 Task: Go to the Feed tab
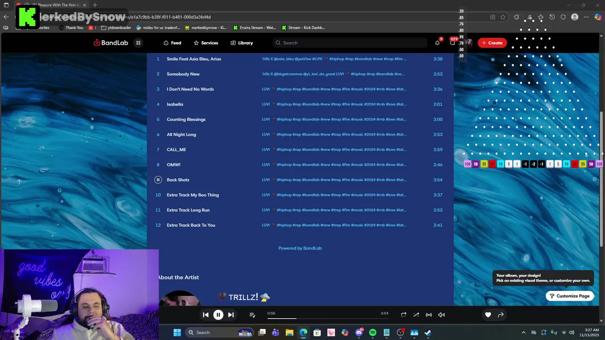[x=173, y=43]
